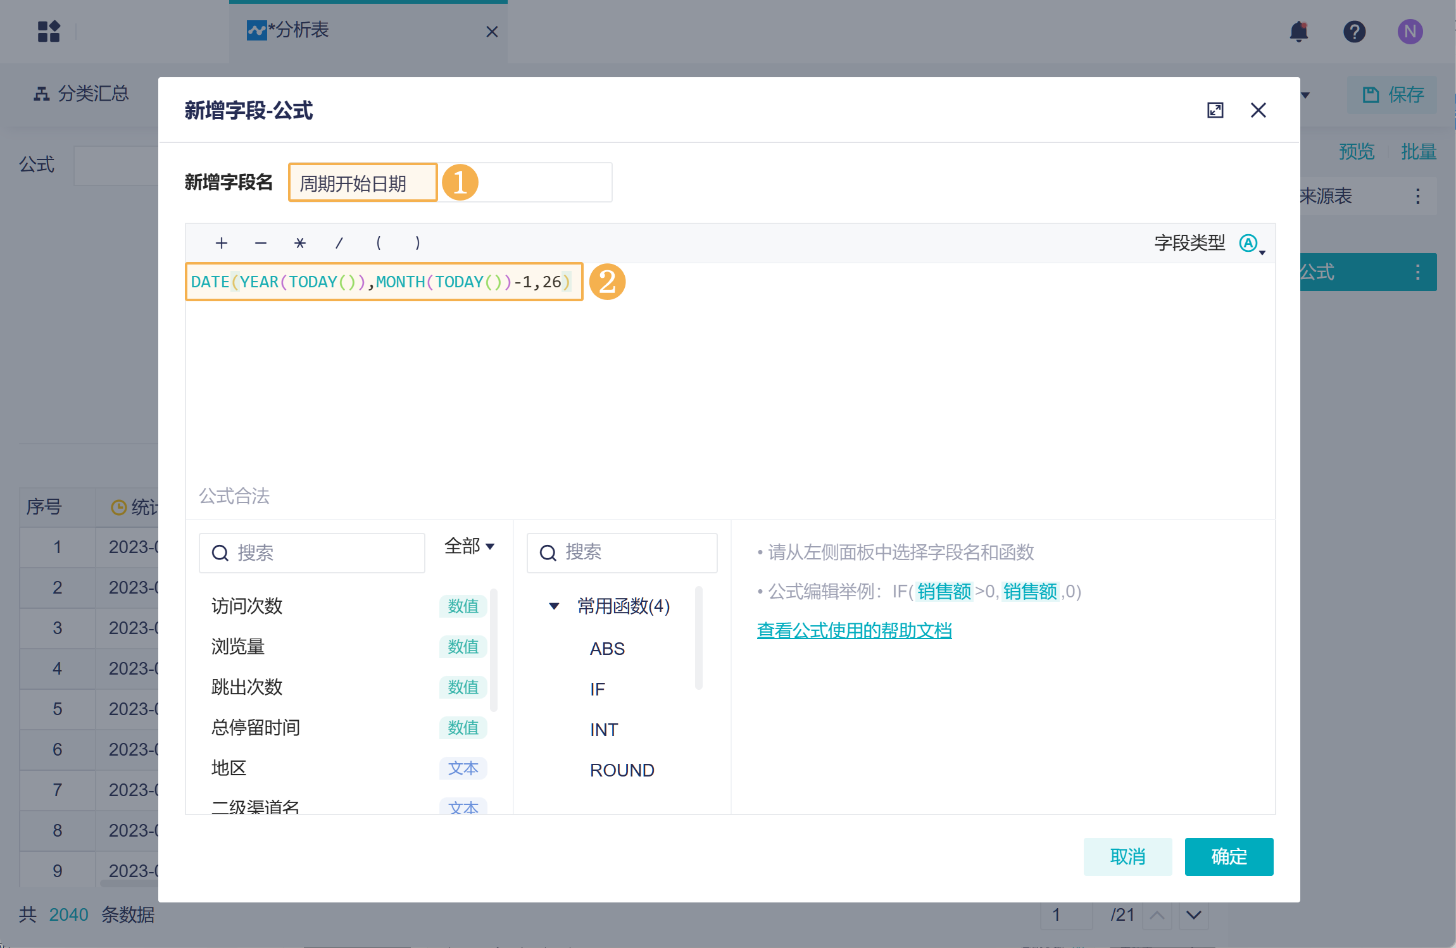The image size is (1456, 948).
Task: Open the app grid home icon
Action: click(49, 31)
